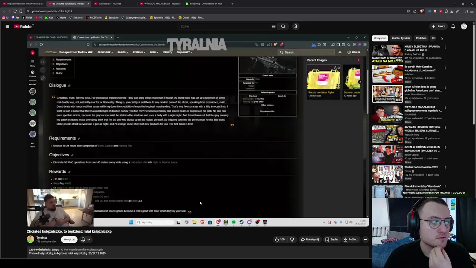This screenshot has height=268, width=476.
Task: Open the Filman.cc bookmark
Action: coord(76,17)
